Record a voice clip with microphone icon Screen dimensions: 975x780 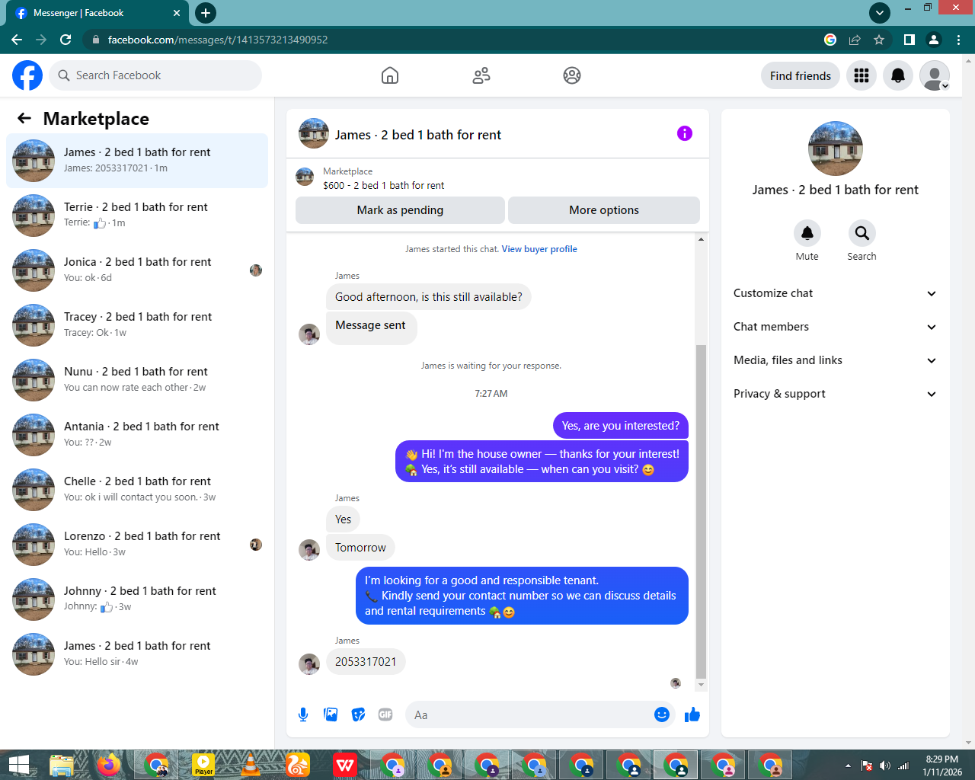point(303,714)
